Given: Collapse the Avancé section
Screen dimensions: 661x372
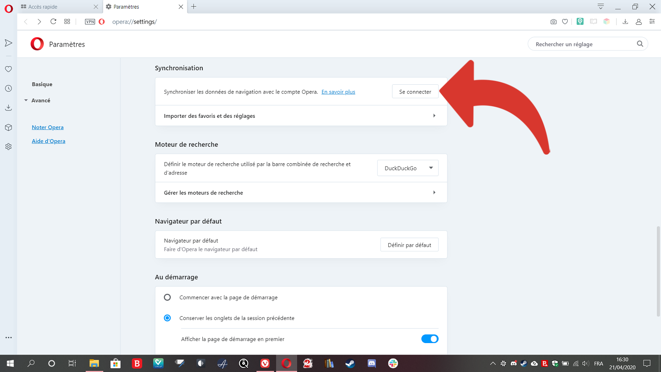Looking at the screenshot, I should coord(37,100).
